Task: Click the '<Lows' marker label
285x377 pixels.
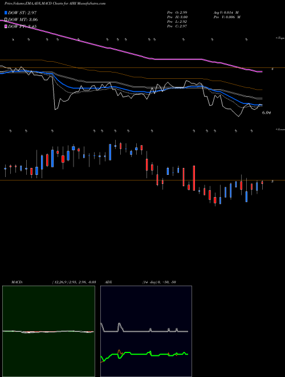Action: point(280,129)
